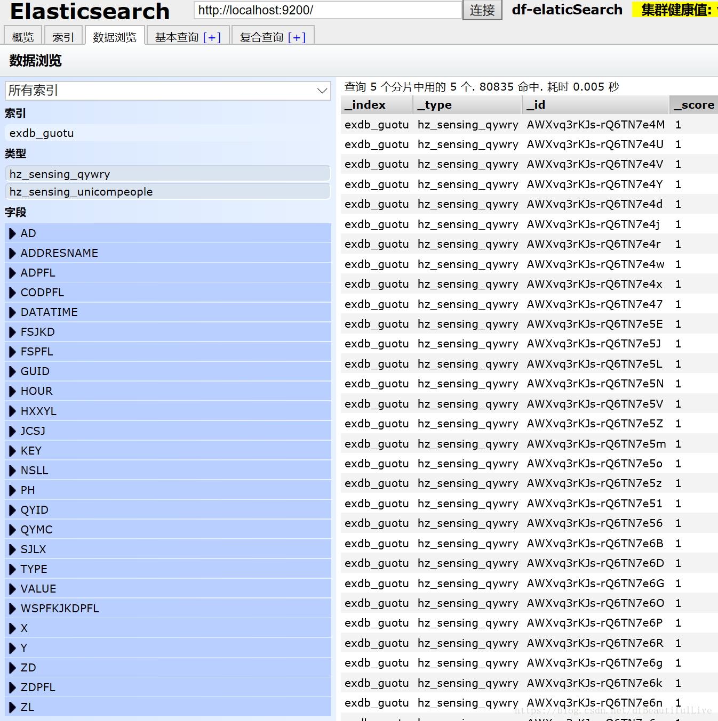
Task: Open the 所有索引 dropdown
Action: click(168, 91)
